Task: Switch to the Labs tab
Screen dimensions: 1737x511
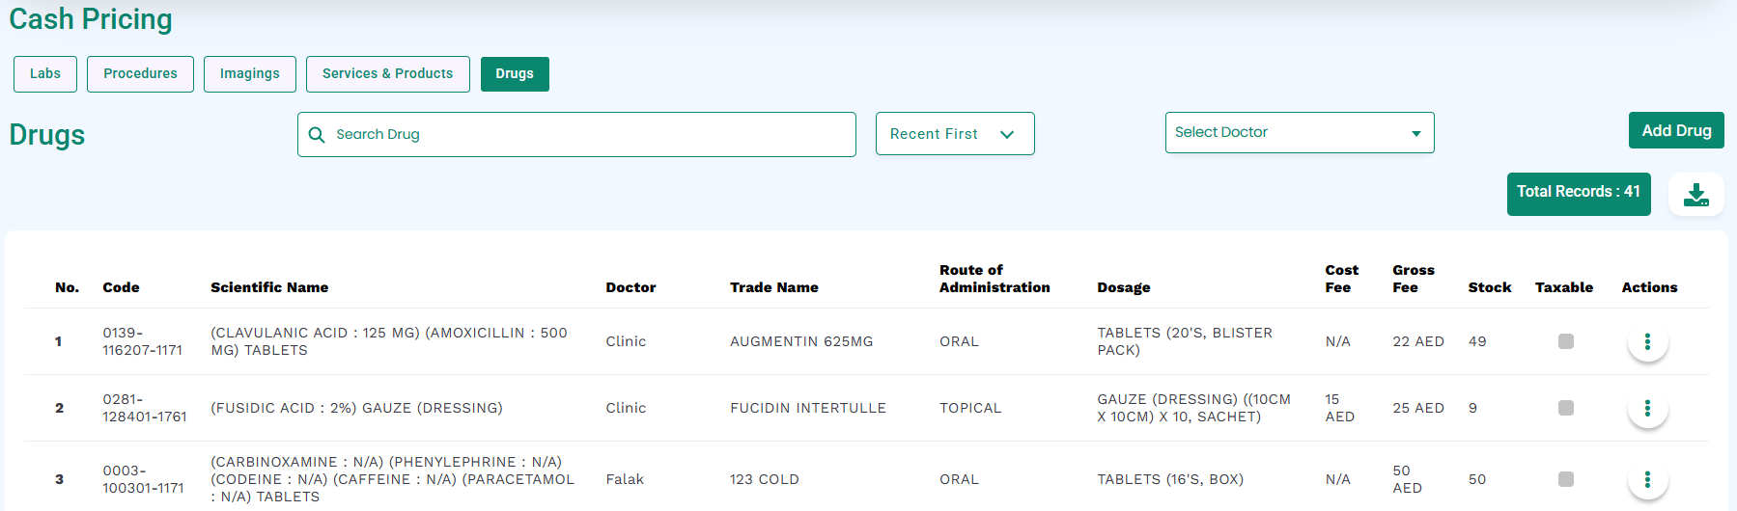Action: pos(45,74)
